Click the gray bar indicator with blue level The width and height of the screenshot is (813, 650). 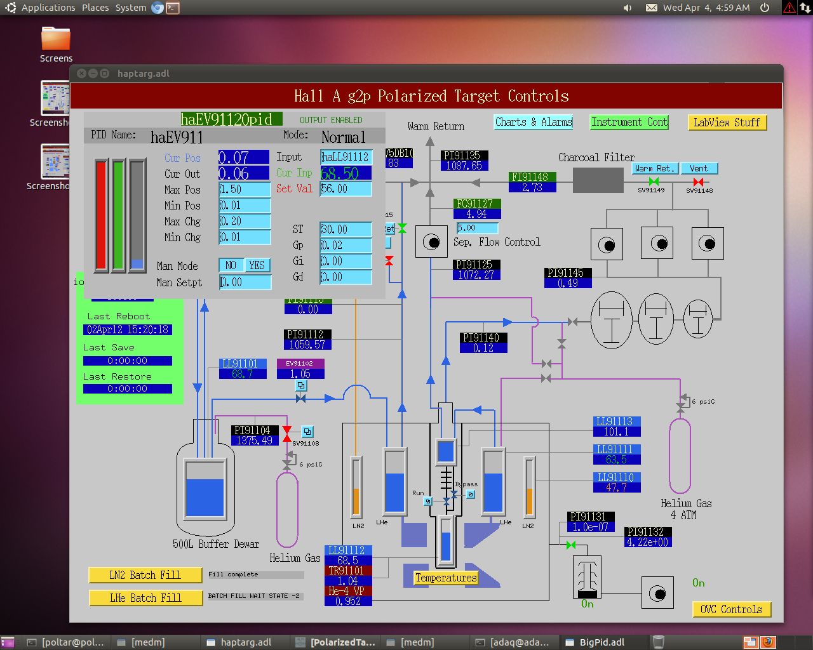click(x=137, y=216)
